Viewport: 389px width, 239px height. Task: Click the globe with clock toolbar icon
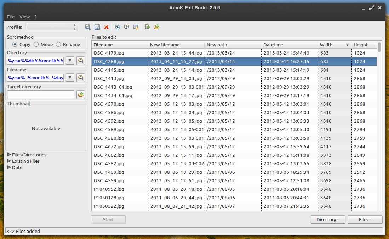(x=118, y=27)
